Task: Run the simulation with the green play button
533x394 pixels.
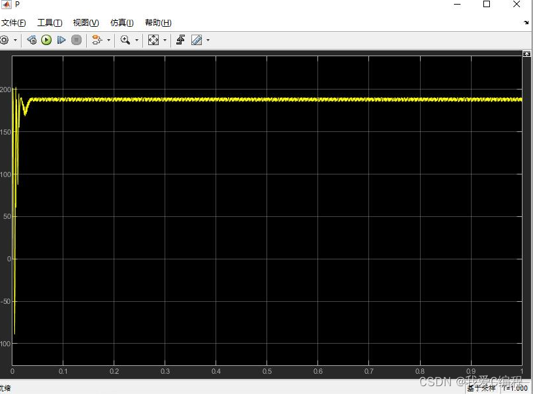Action: pyautogui.click(x=46, y=40)
